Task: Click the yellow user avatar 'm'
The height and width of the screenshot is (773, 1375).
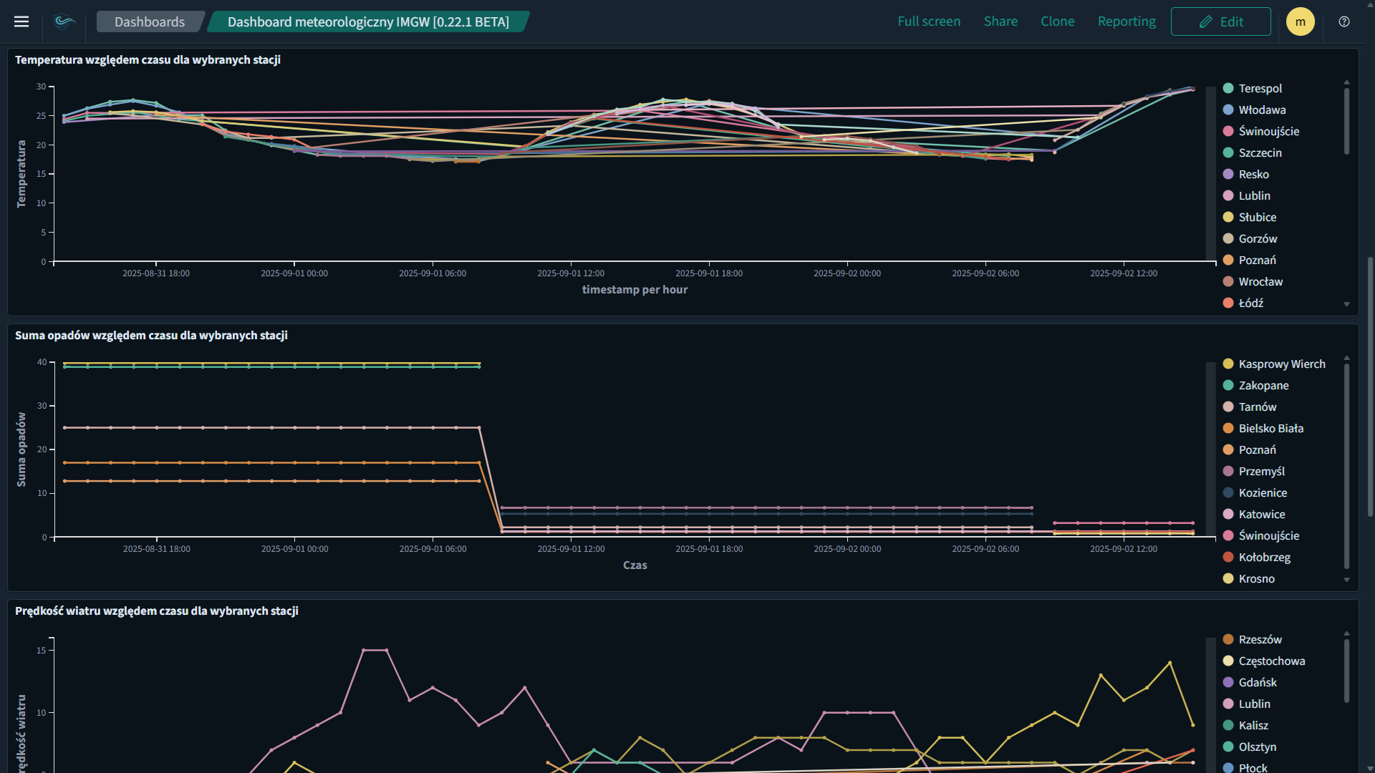Action: 1301,21
